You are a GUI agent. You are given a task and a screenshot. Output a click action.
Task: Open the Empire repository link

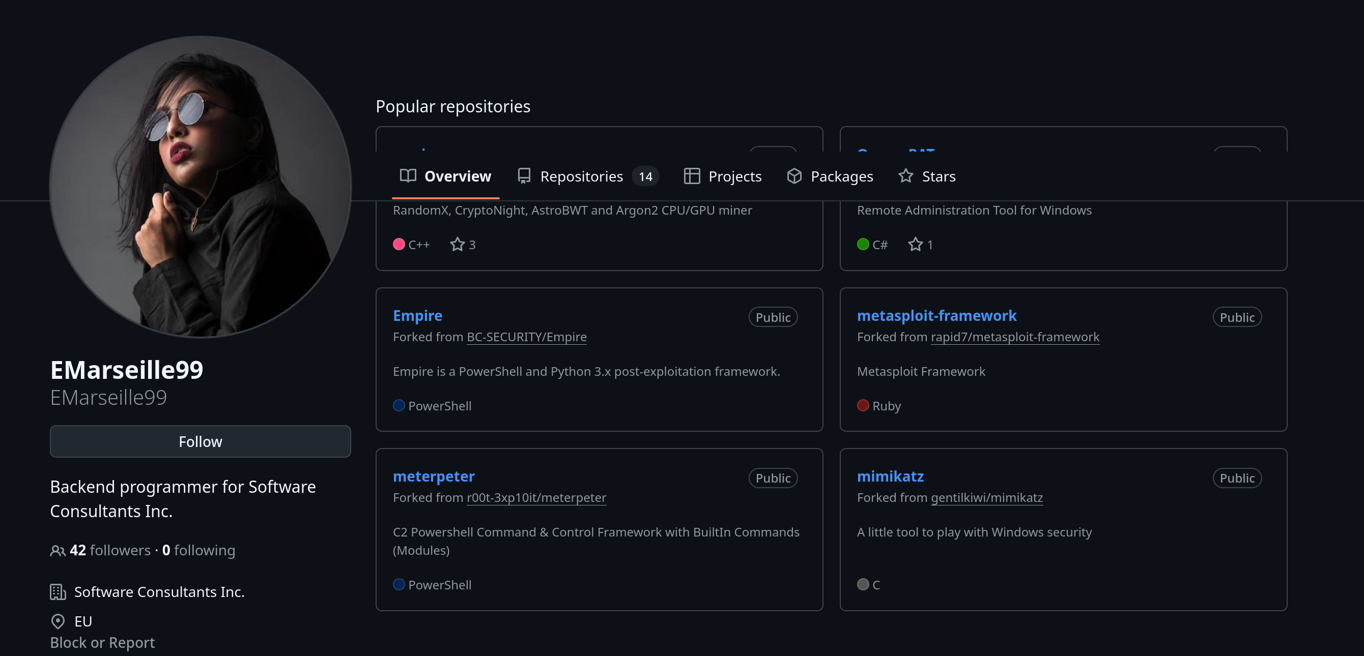417,316
